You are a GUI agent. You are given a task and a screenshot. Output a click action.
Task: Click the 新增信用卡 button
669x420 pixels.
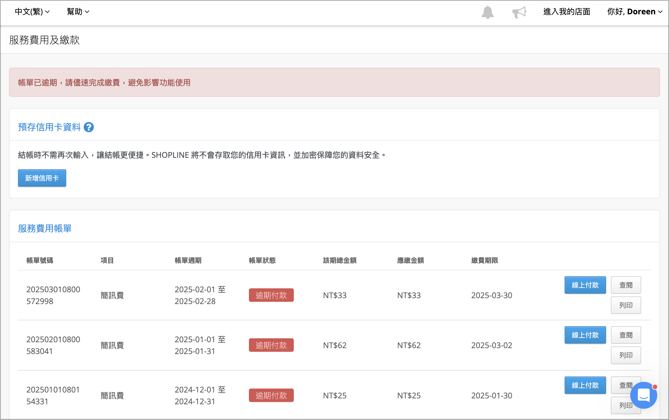tap(42, 178)
